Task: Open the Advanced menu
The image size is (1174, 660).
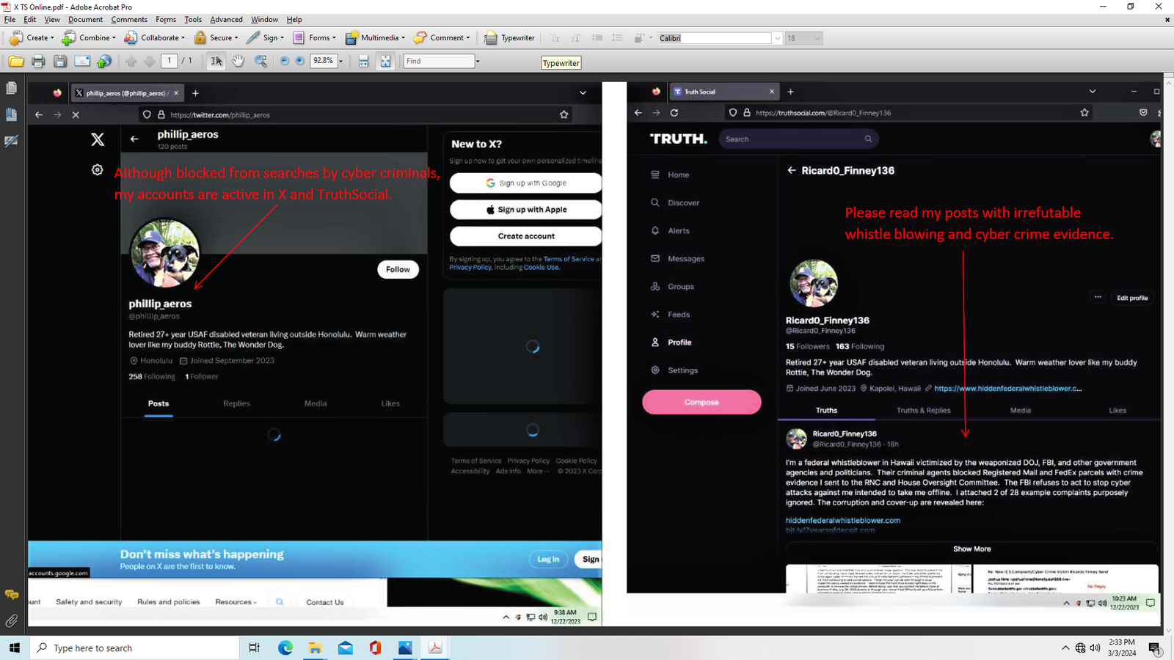Action: (226, 20)
